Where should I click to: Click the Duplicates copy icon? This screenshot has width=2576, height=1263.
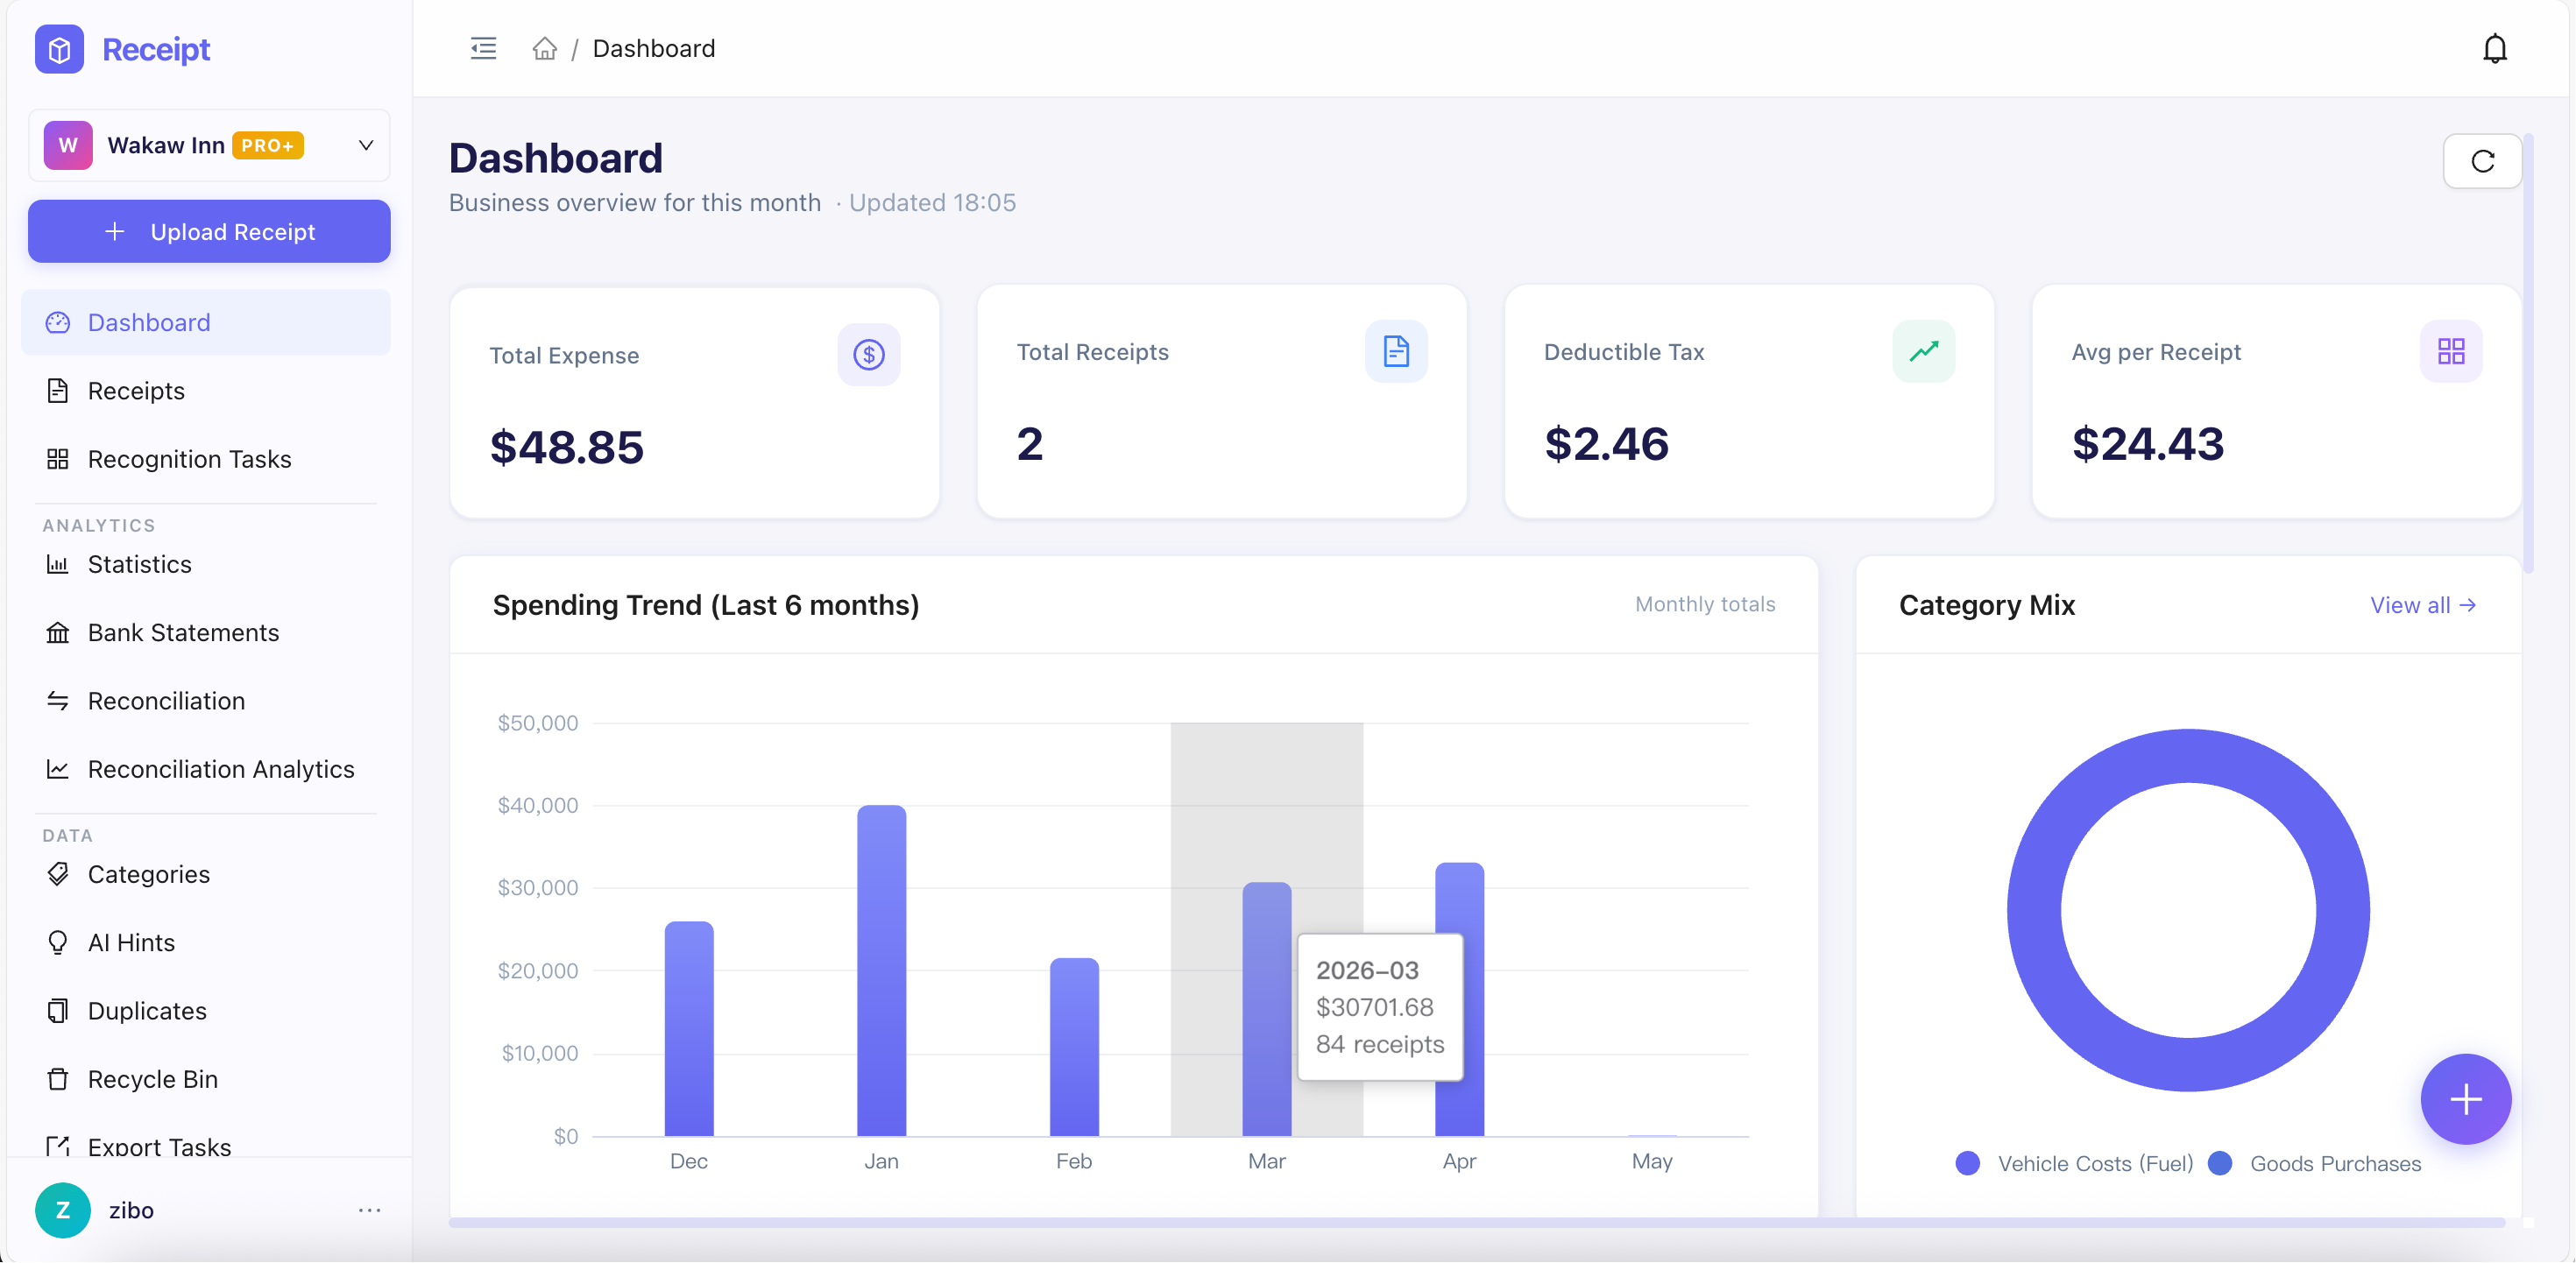(x=58, y=1011)
